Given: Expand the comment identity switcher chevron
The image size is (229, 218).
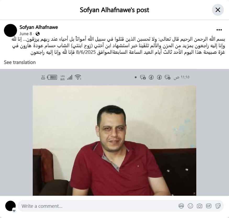Looking at the screenshot, I should point(14,211).
